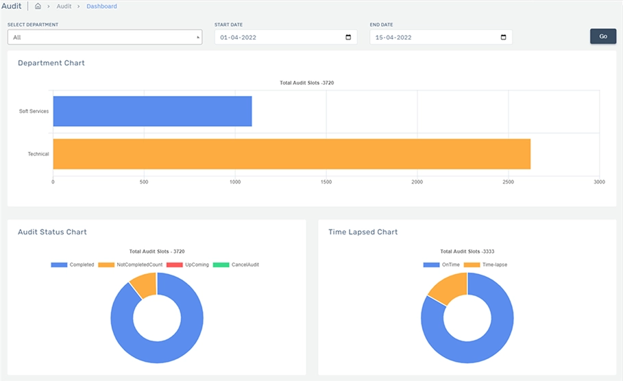Open End Date calendar picker icon
This screenshot has width=623, height=381.
pyautogui.click(x=504, y=37)
